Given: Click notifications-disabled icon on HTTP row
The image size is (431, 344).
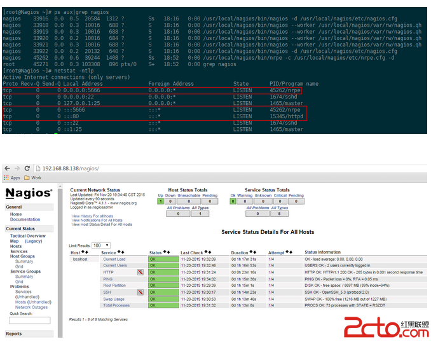Looking at the screenshot, I should tap(140, 272).
